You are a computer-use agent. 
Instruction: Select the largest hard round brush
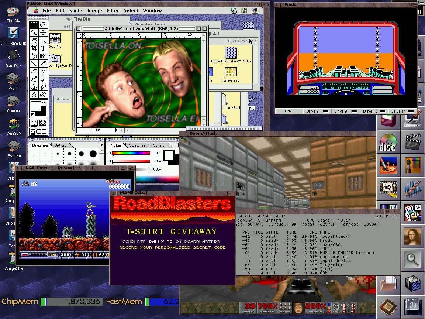(93, 154)
